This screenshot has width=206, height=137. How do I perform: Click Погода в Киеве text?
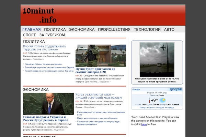157,96
